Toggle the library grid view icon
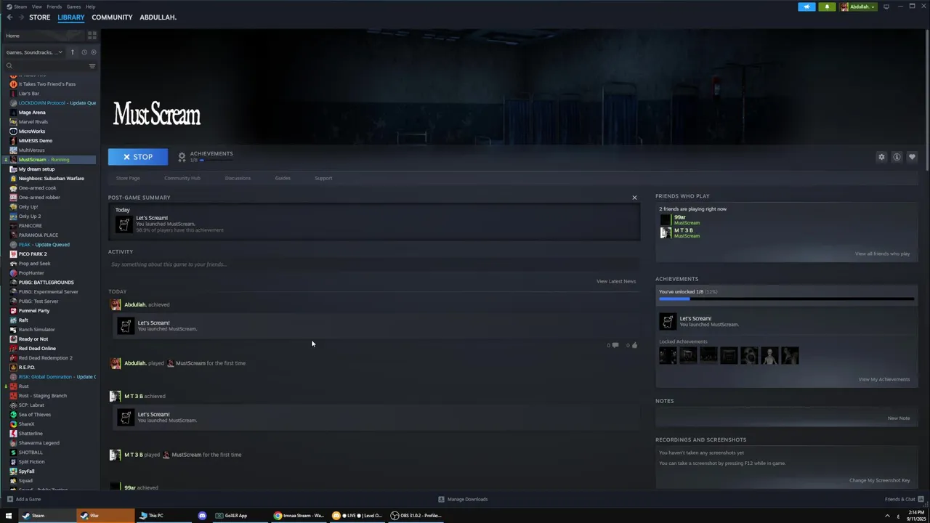Screen dimensions: 930x523 click(x=92, y=35)
